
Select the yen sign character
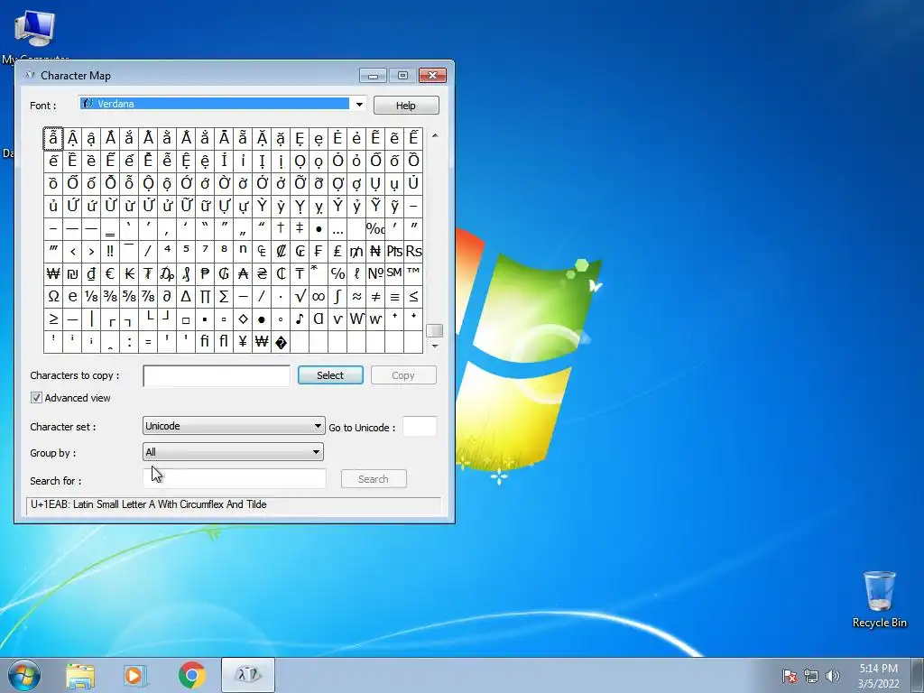click(x=243, y=342)
